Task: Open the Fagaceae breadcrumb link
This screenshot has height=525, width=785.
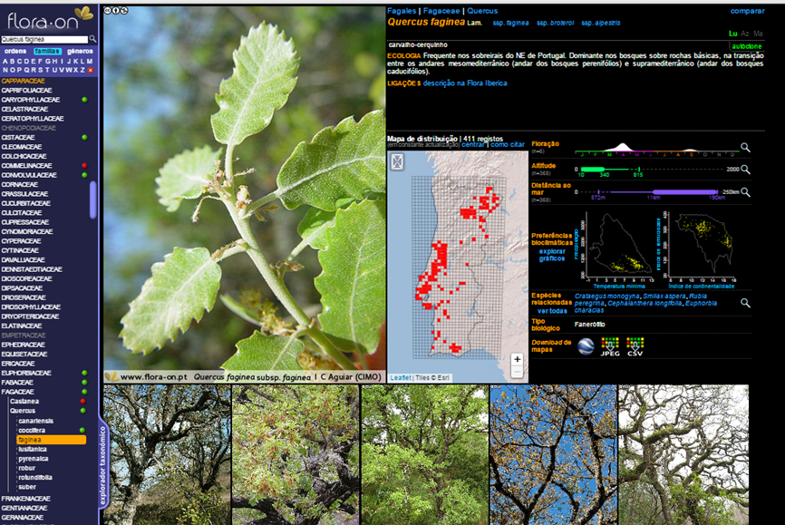Action: [x=441, y=11]
